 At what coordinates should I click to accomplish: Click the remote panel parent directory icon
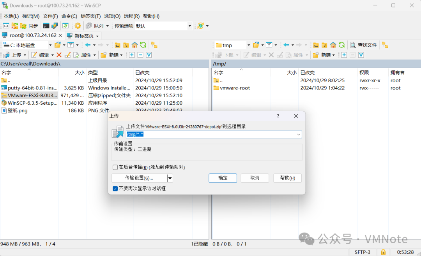pos(316,45)
